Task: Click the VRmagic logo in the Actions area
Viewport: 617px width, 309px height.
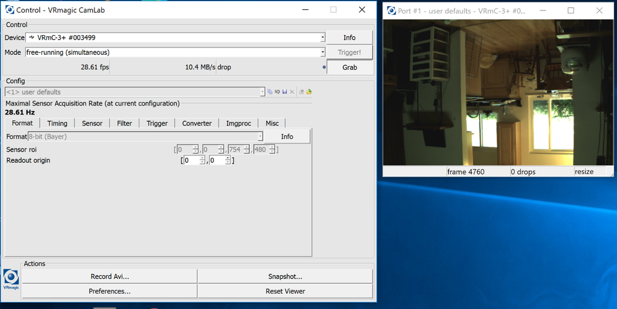Action: pyautogui.click(x=11, y=279)
